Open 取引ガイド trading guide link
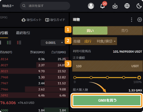This screenshot has height=112, width=143. coord(55,20)
